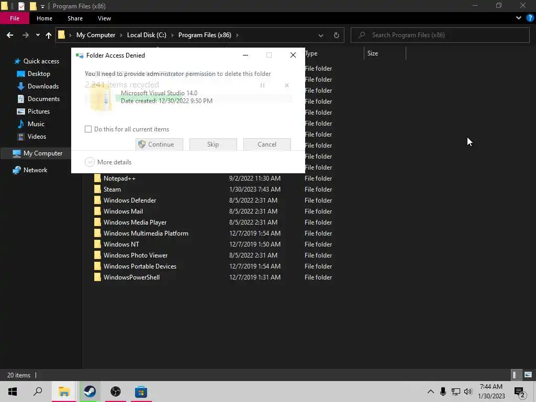Screen dimensions: 536x402
Task: Open the File ribbon tab
Action: [x=14, y=18]
